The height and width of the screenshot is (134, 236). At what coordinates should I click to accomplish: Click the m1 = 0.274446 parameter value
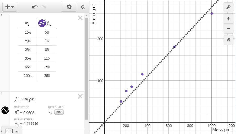[26, 124]
